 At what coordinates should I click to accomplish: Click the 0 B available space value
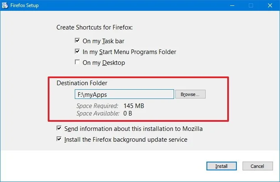click(x=127, y=113)
